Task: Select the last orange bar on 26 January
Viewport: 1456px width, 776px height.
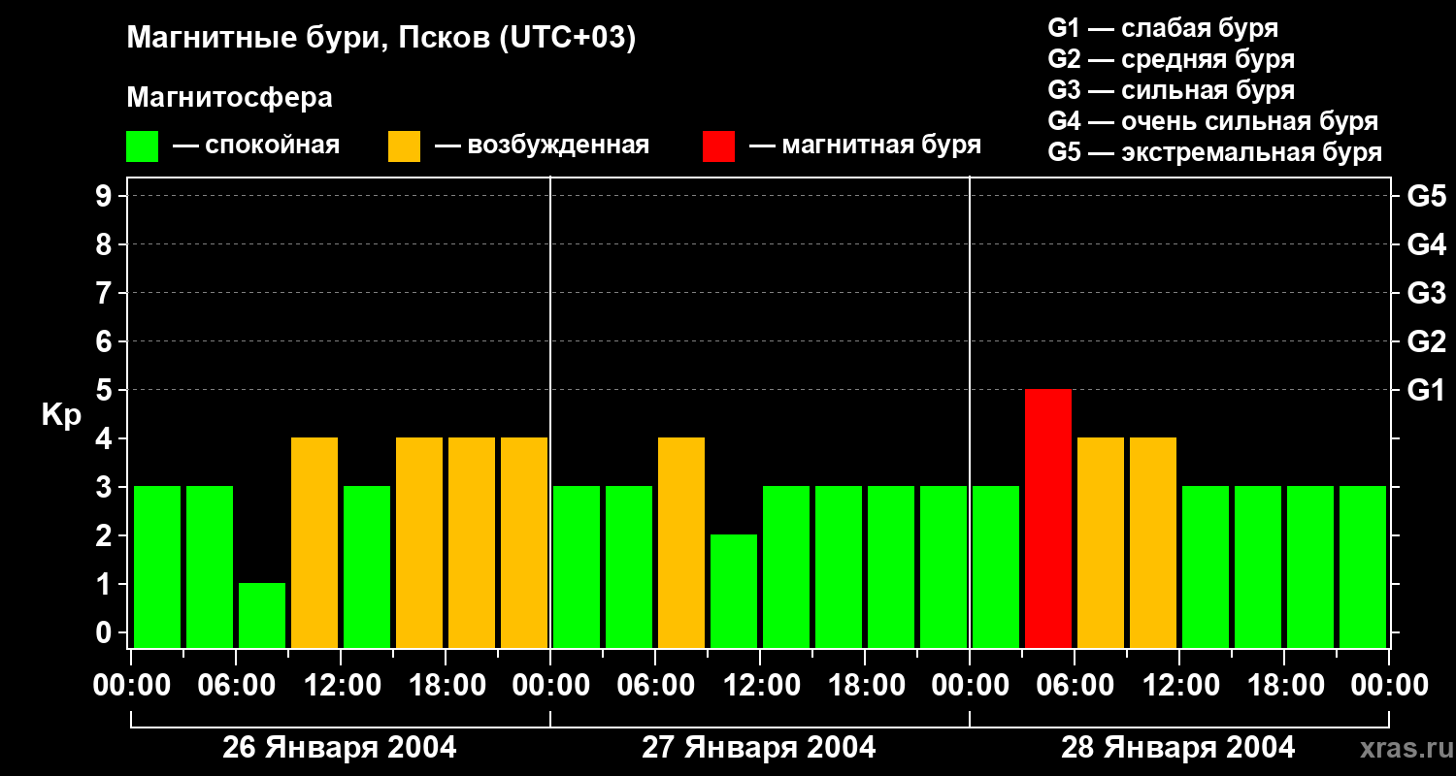Action: point(524,542)
